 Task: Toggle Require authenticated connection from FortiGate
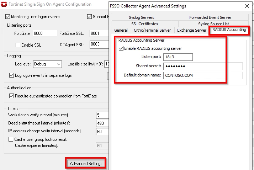point(11,96)
